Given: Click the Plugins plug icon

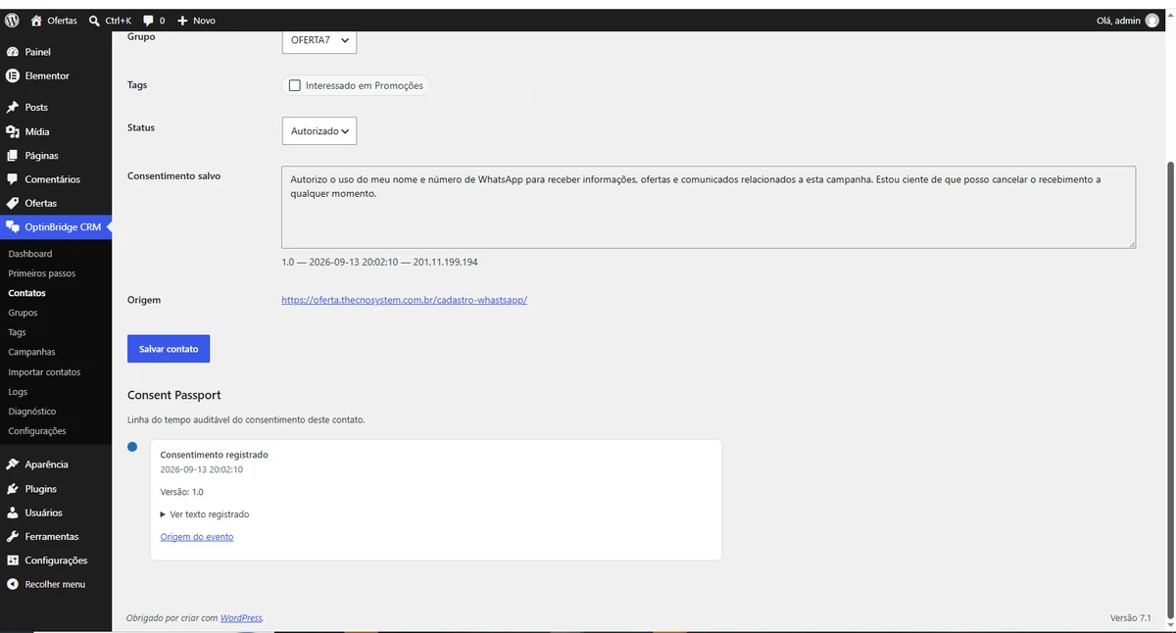Looking at the screenshot, I should pyautogui.click(x=13, y=489).
